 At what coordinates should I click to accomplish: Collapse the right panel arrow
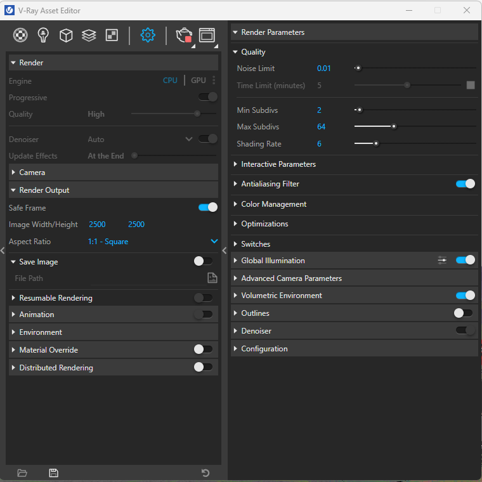(x=225, y=251)
